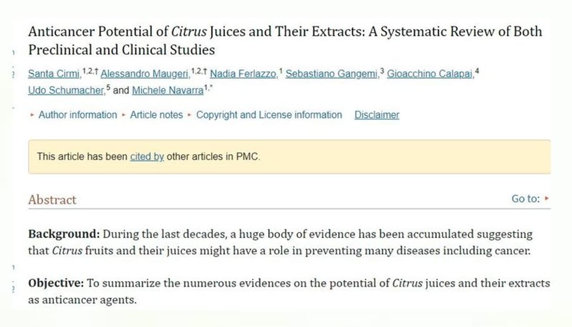
Task: Click Michele Navarra author link
Action: point(168,91)
